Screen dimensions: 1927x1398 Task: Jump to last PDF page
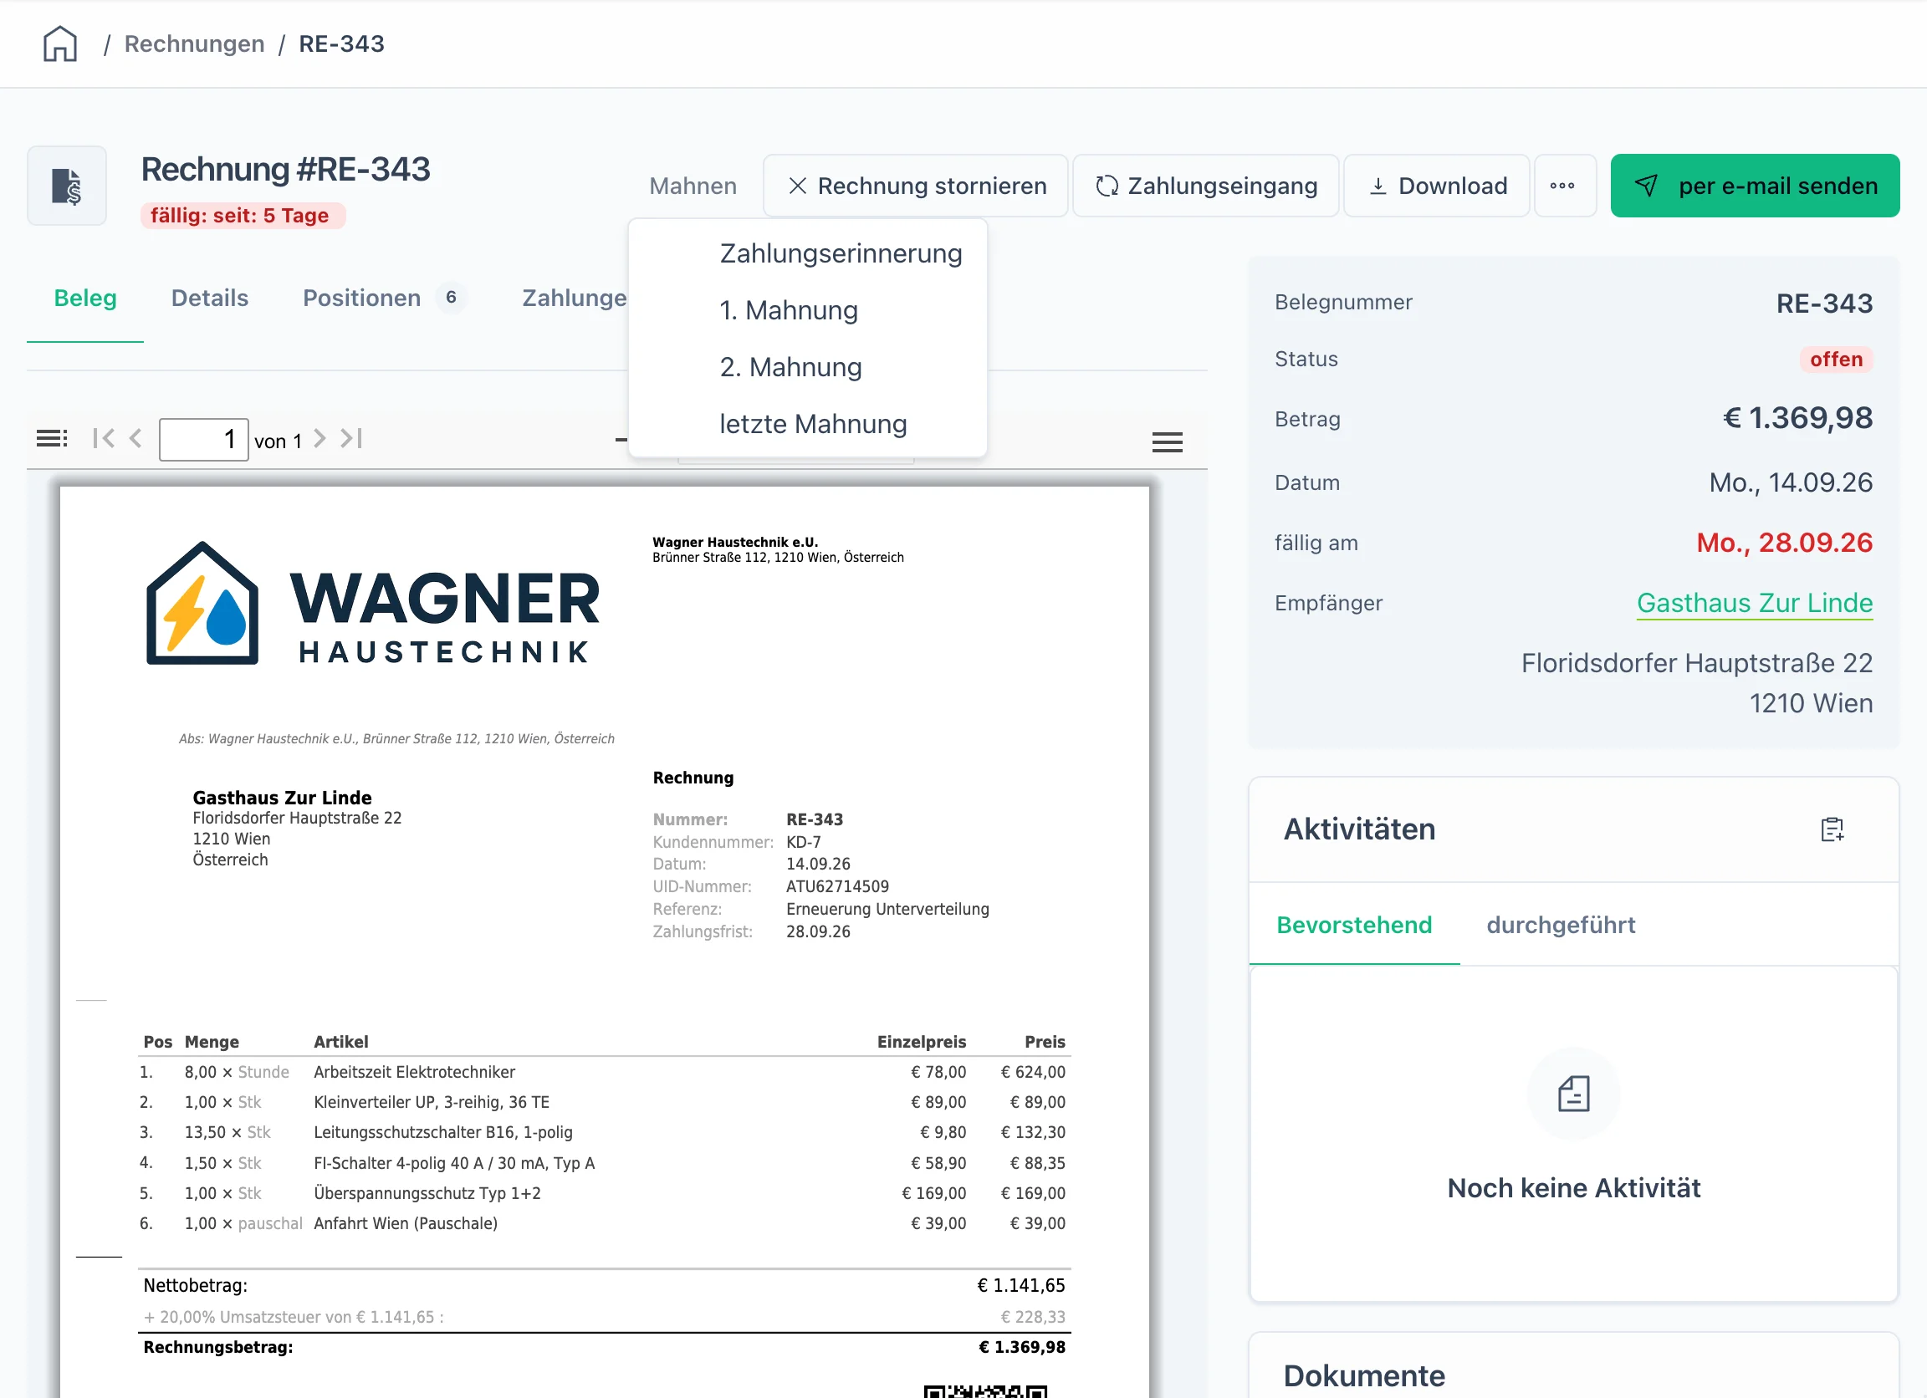pos(352,438)
